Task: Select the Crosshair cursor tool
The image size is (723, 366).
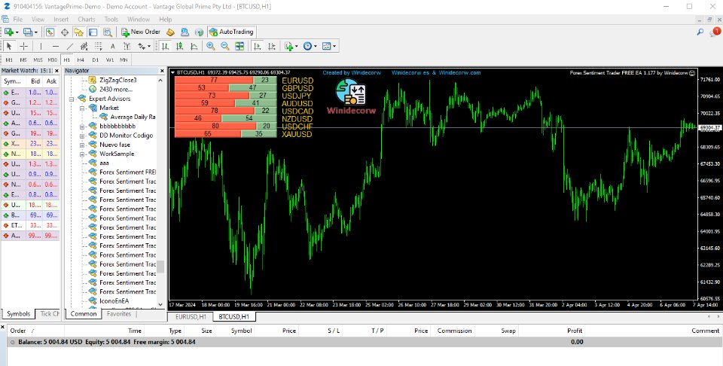Action: click(x=23, y=46)
